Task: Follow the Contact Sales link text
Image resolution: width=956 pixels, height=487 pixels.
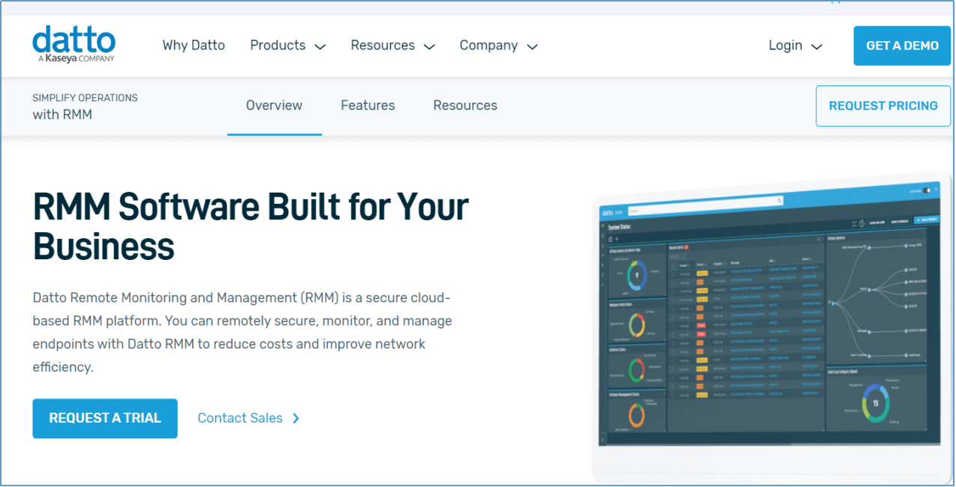Action: (240, 418)
